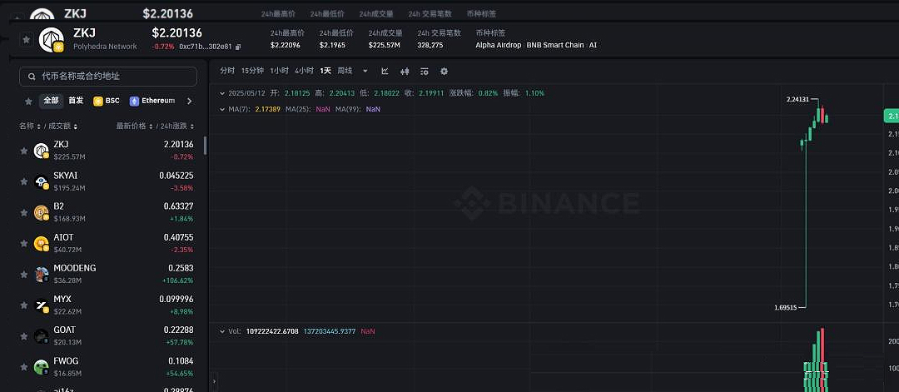The height and width of the screenshot is (392, 899).
Task: Open the MOODENG token icon
Action: click(42, 275)
